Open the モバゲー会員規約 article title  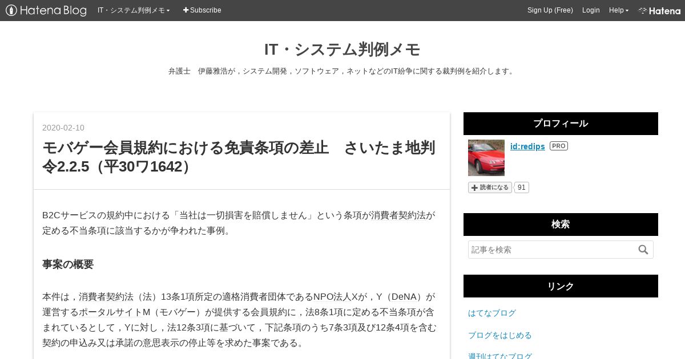239,157
